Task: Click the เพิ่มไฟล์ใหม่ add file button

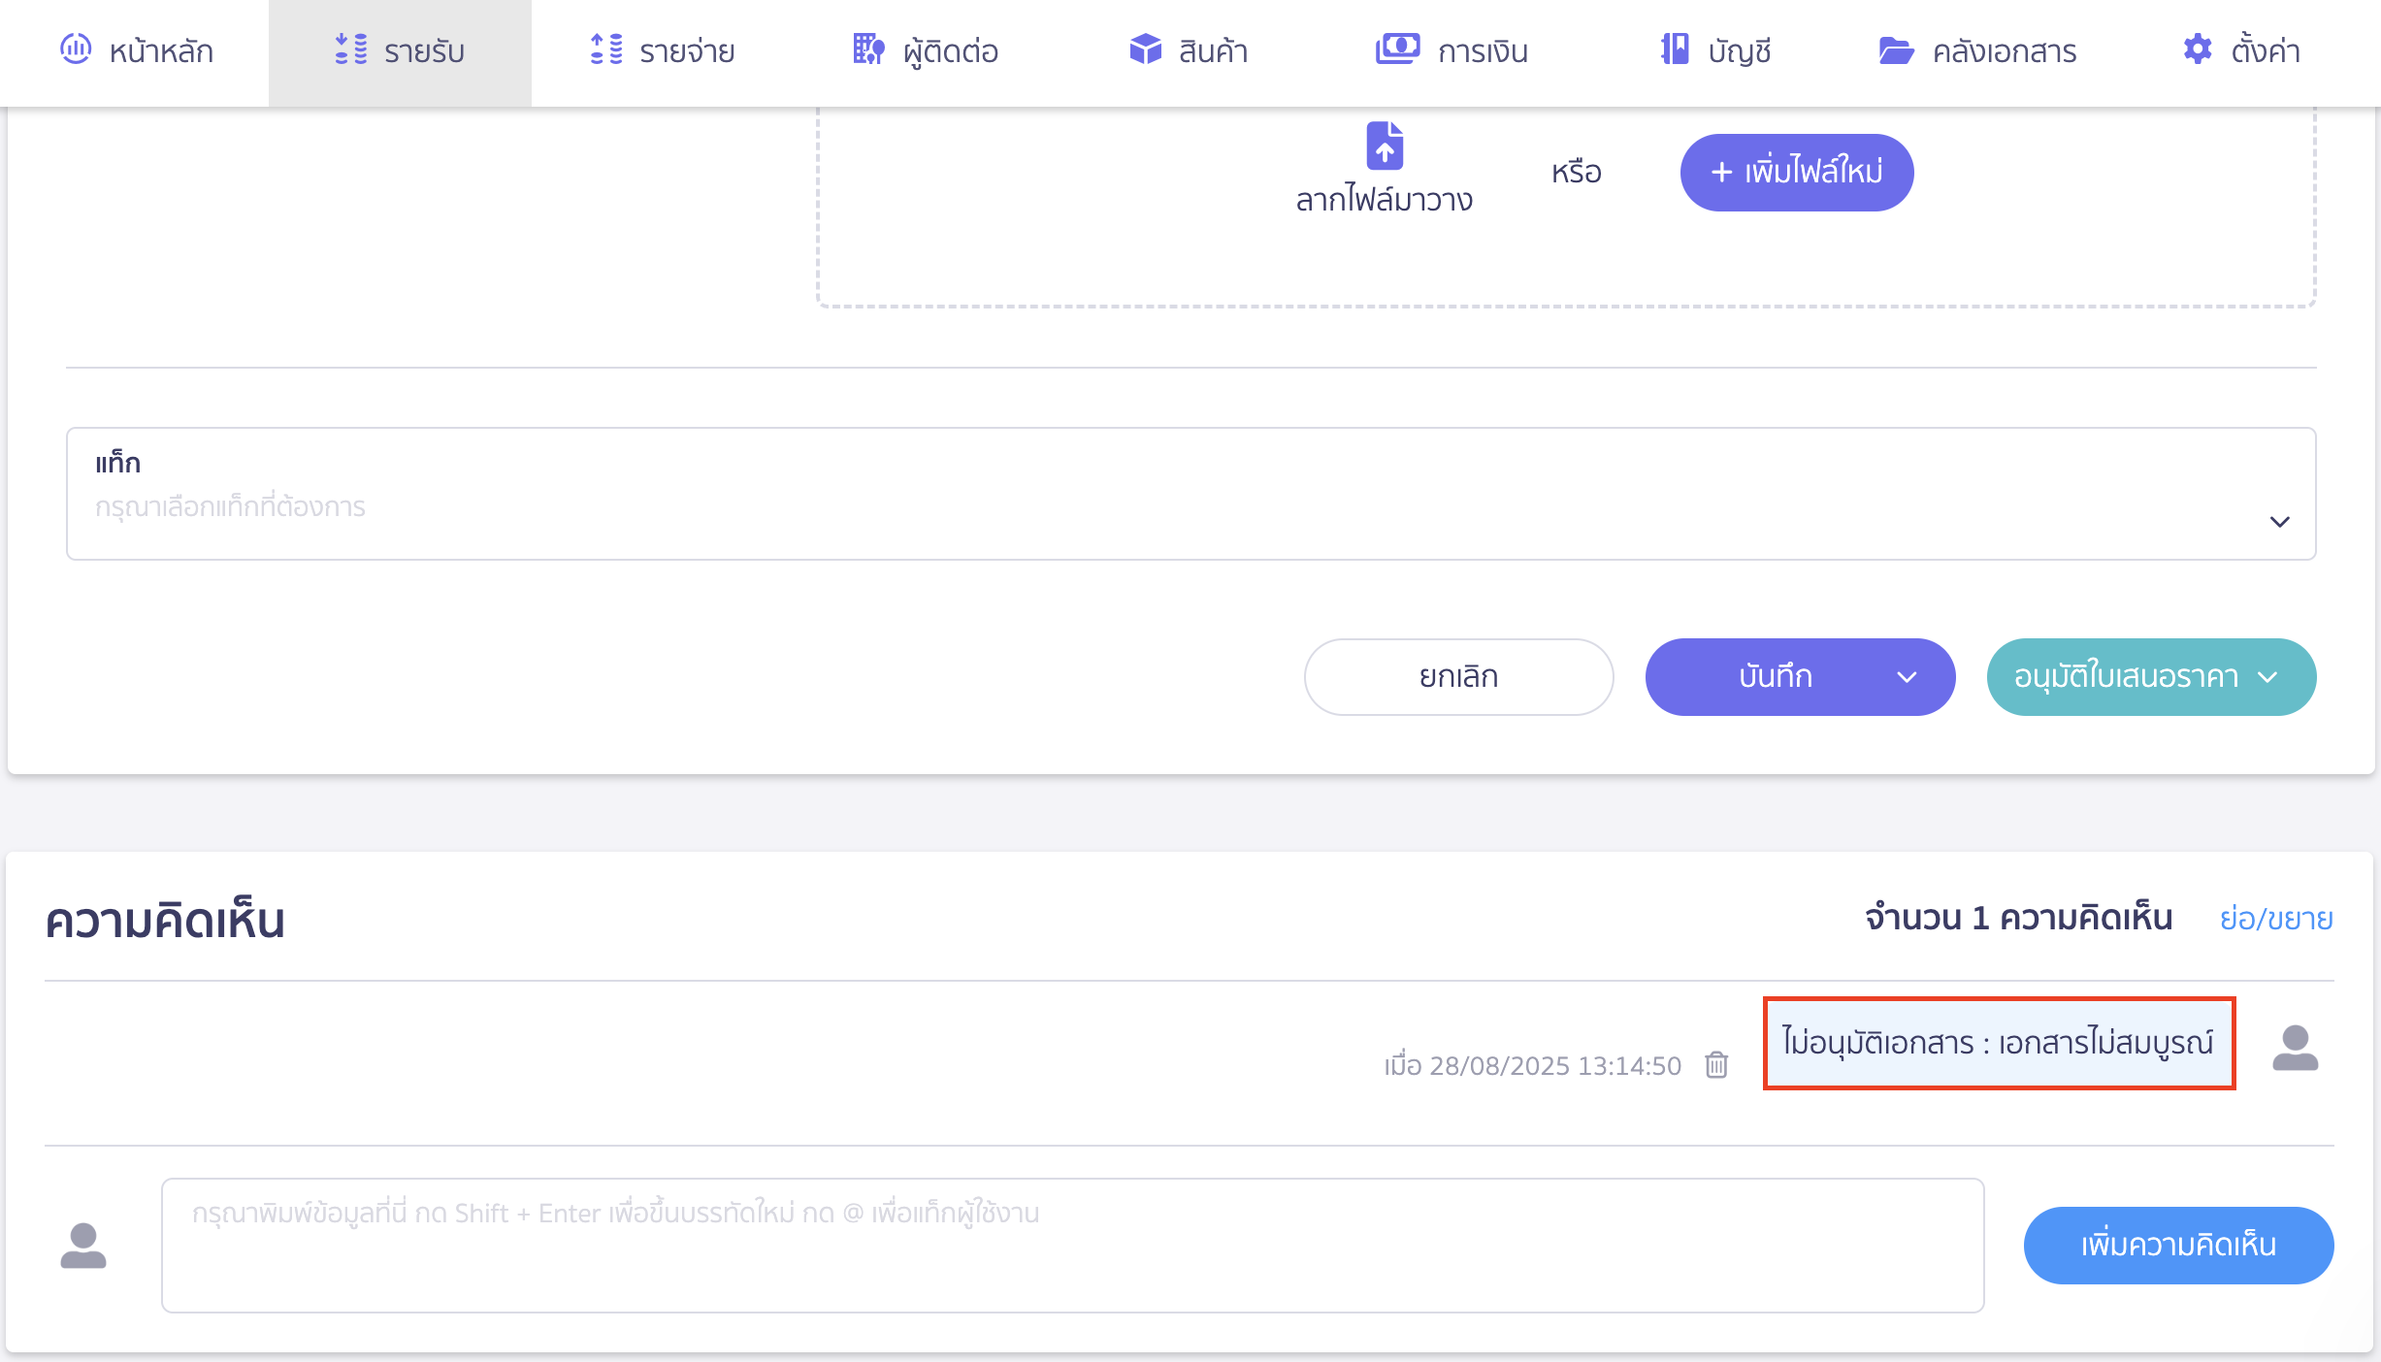Action: (x=1797, y=173)
